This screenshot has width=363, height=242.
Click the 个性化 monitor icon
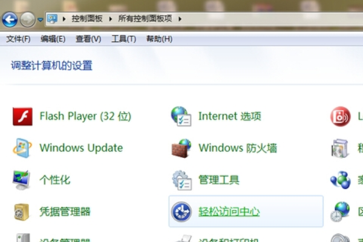point(22,180)
